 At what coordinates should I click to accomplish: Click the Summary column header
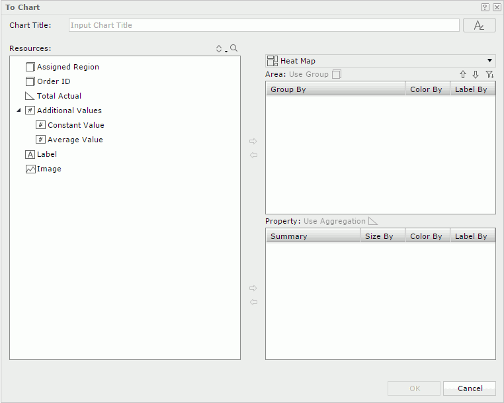point(313,236)
